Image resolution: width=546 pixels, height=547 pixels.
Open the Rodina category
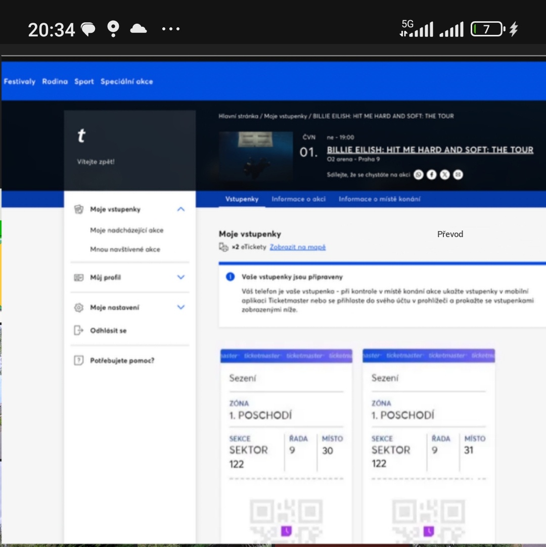(55, 81)
